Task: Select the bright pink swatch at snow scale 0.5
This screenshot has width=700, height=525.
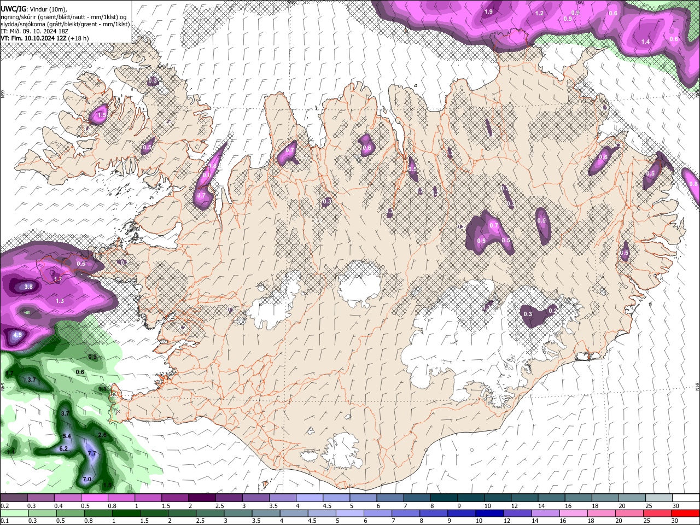Action: click(x=95, y=498)
